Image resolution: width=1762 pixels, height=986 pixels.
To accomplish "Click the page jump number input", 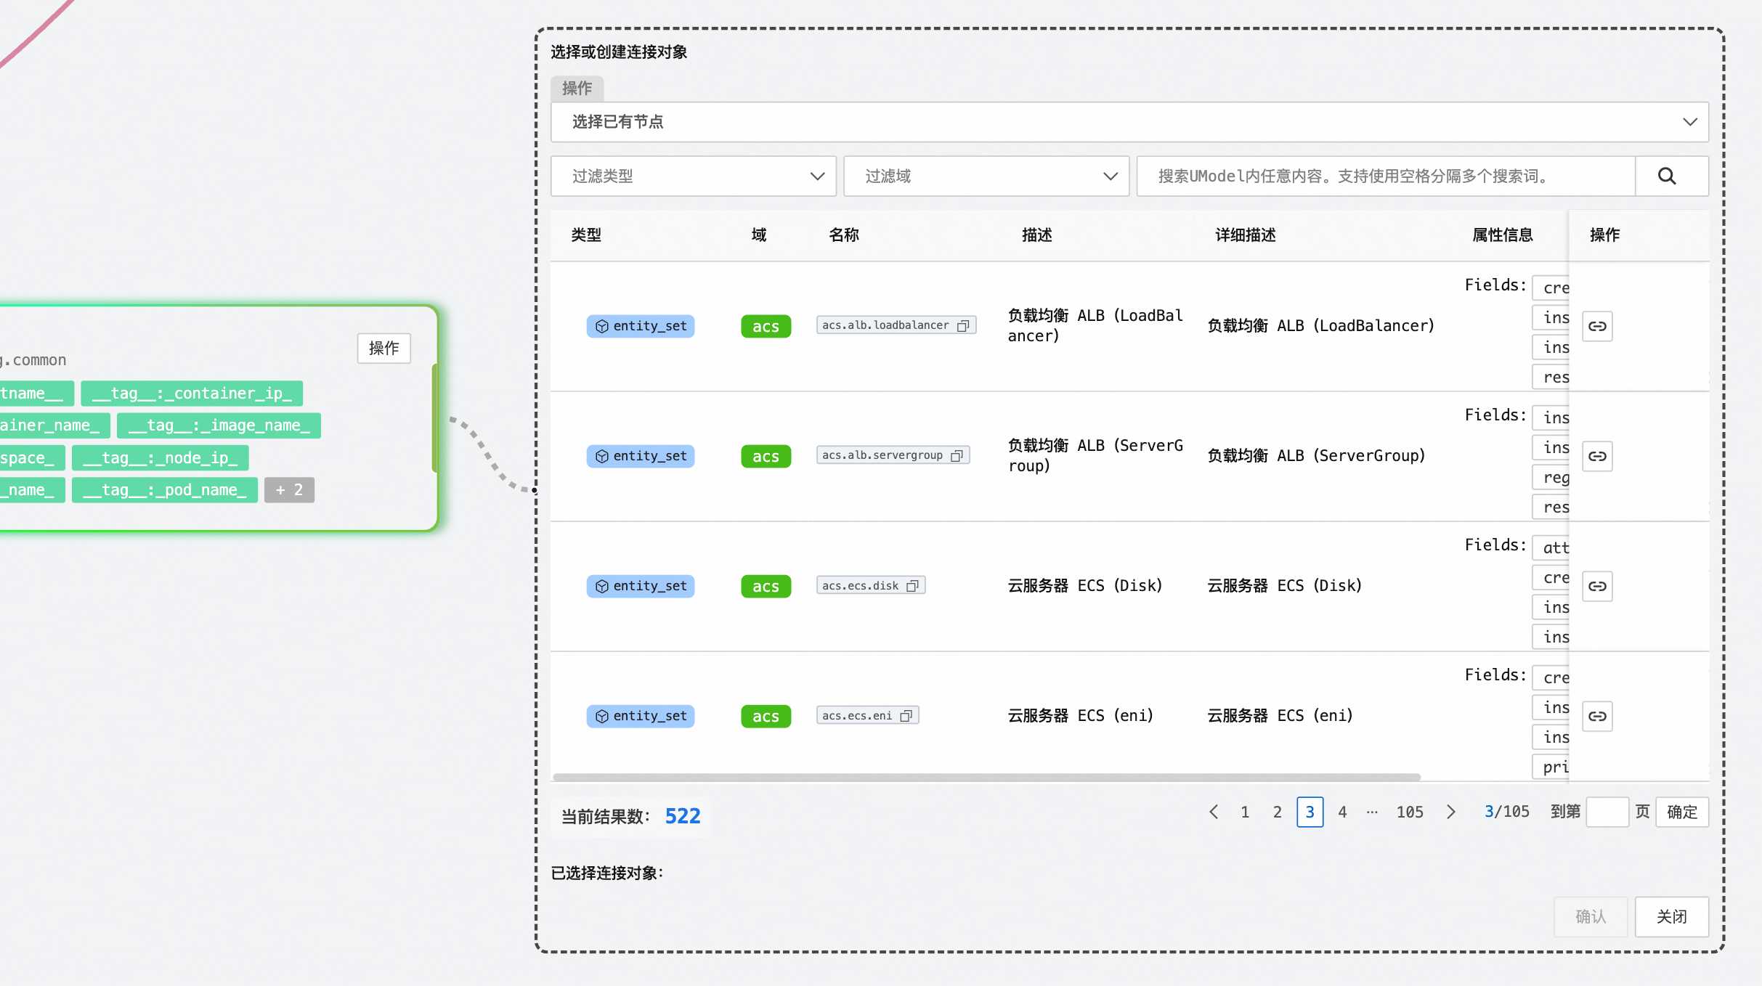I will (x=1607, y=812).
